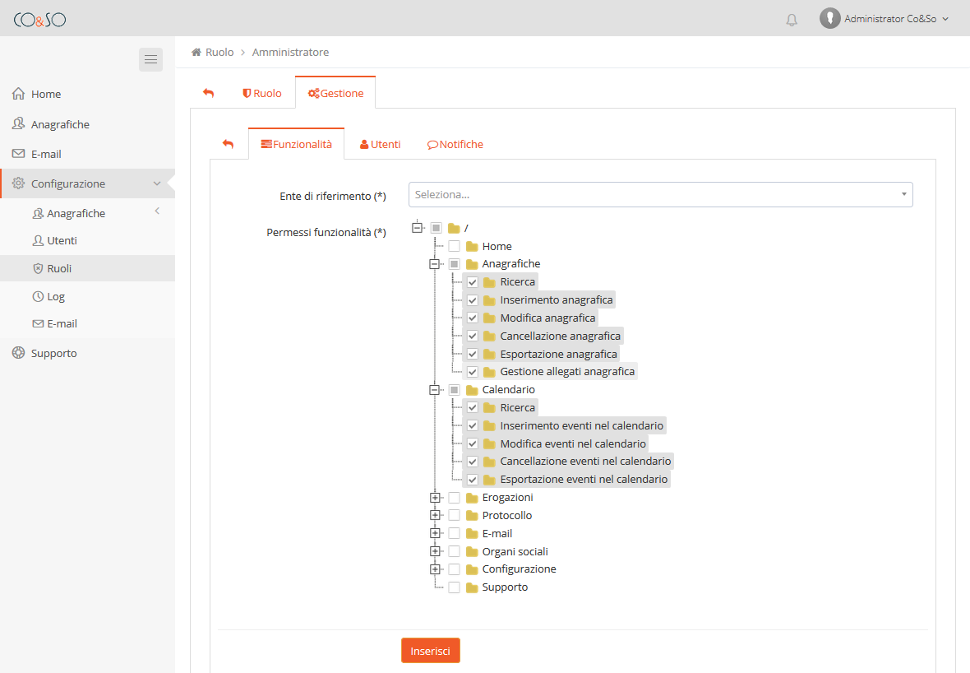Open Anagrafiche in main sidebar

60,124
